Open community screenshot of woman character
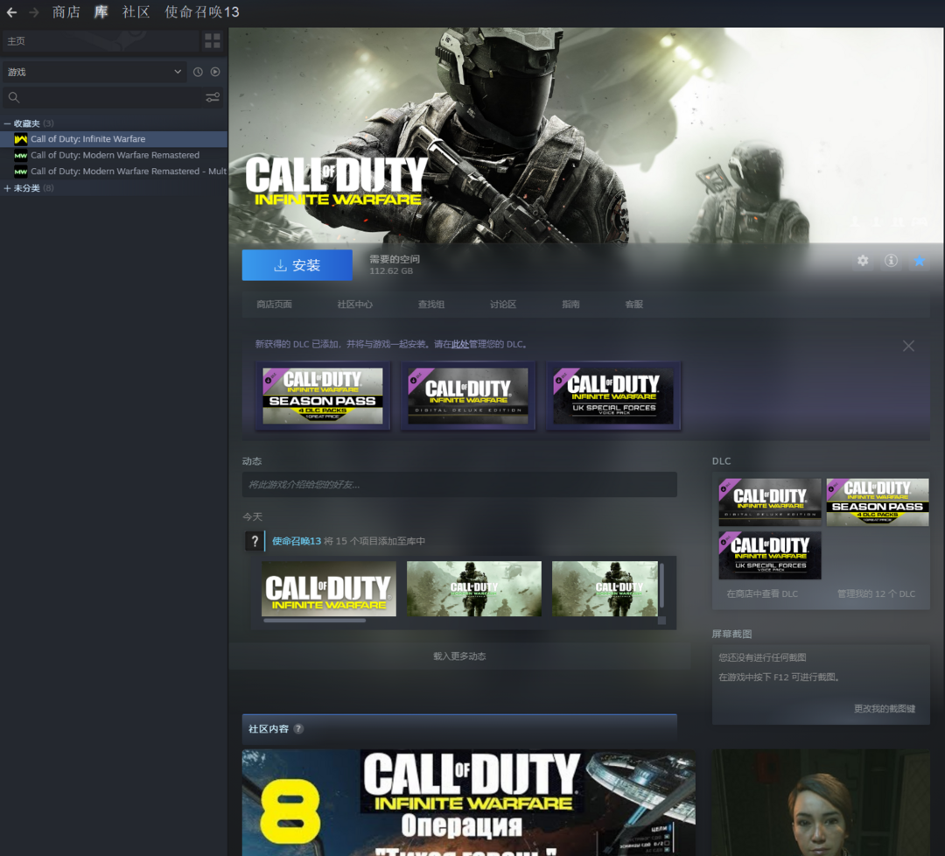945x856 pixels. pyautogui.click(x=821, y=803)
